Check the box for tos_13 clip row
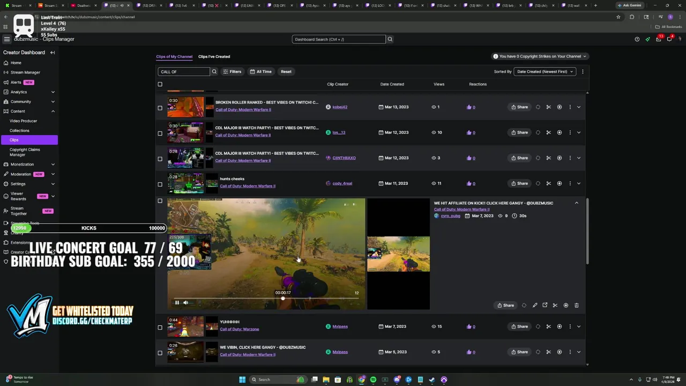Viewport: 686px width, 386px height. tap(160, 133)
